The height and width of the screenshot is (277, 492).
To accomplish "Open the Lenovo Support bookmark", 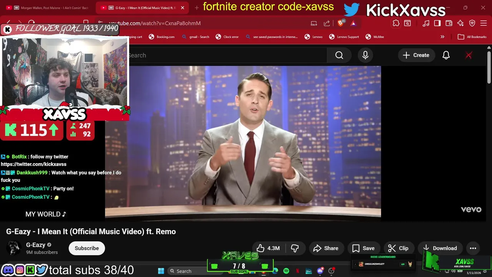I will coord(344,37).
